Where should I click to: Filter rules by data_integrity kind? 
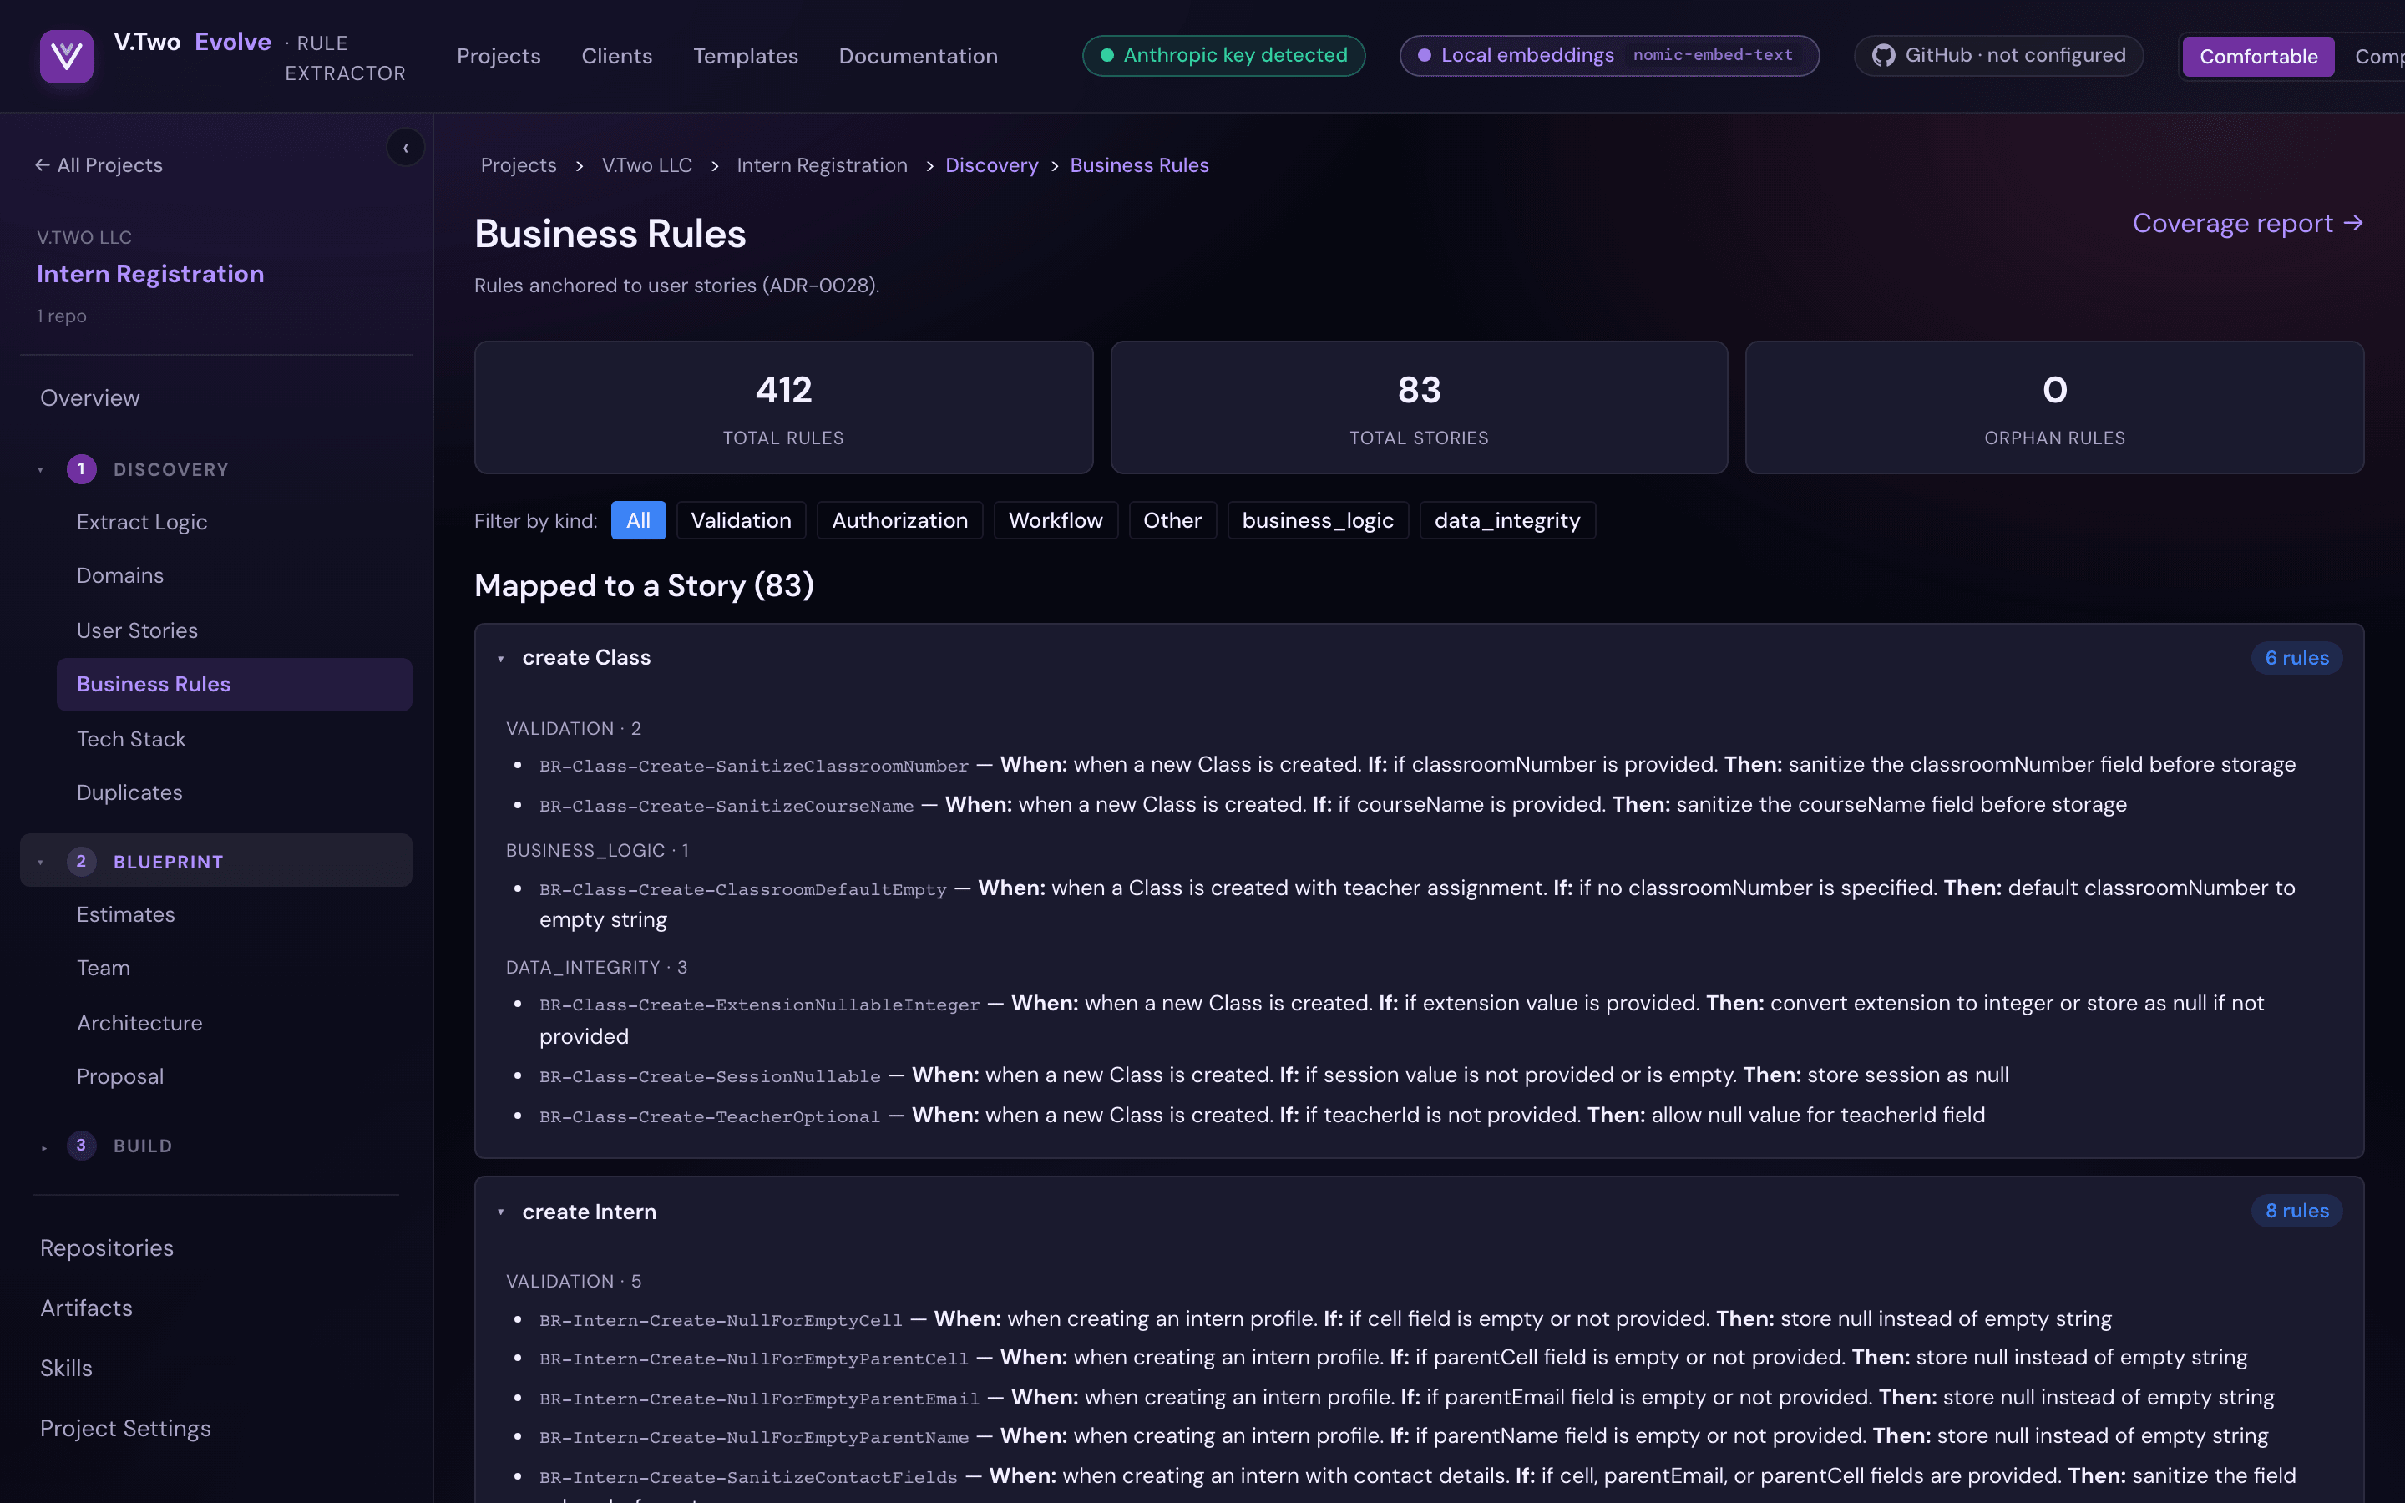(x=1506, y=521)
